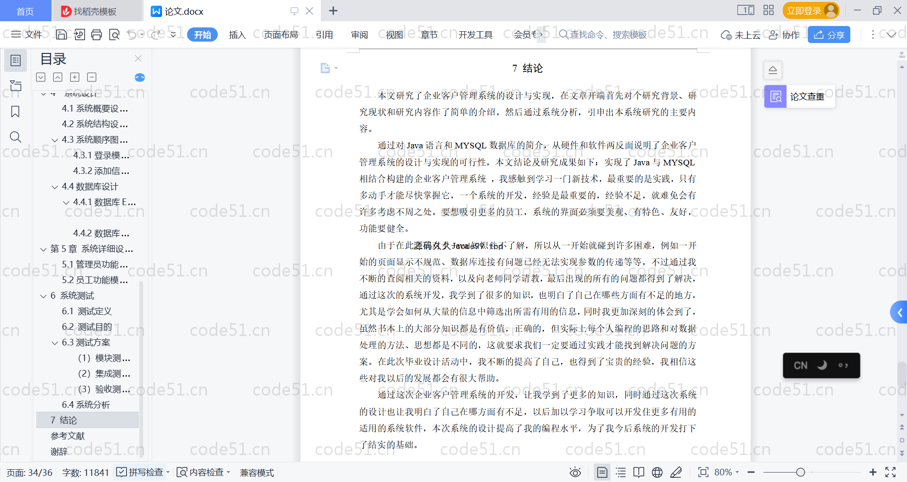
Task: Click the Save icon in quick toolbar
Action: point(61,34)
